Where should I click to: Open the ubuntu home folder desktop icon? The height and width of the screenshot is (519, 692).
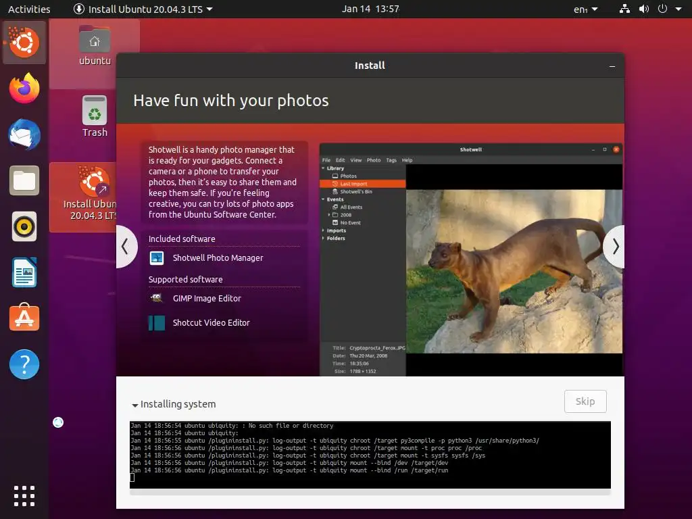[x=95, y=46]
